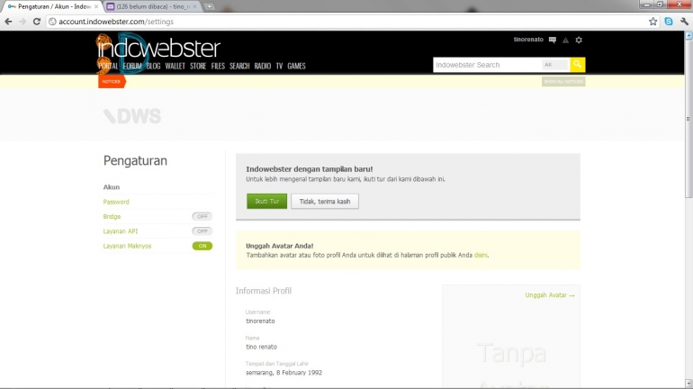The width and height of the screenshot is (693, 389).
Task: Toggle the Bridge switch on
Action: 202,217
